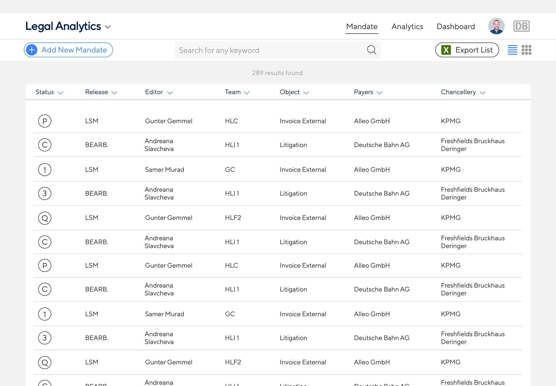Open the Dashboard tab
556x386 pixels.
point(456,26)
